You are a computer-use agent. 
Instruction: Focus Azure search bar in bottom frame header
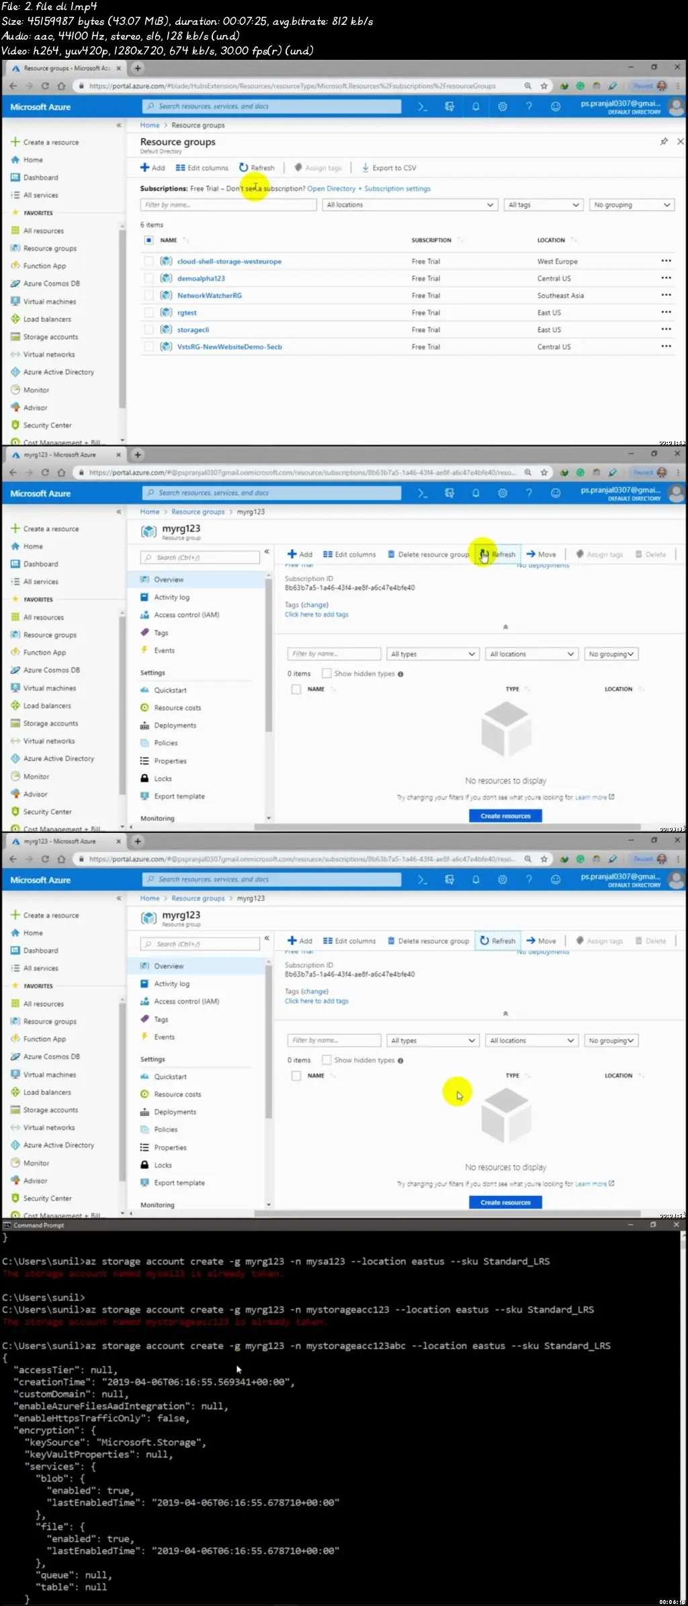coord(271,879)
